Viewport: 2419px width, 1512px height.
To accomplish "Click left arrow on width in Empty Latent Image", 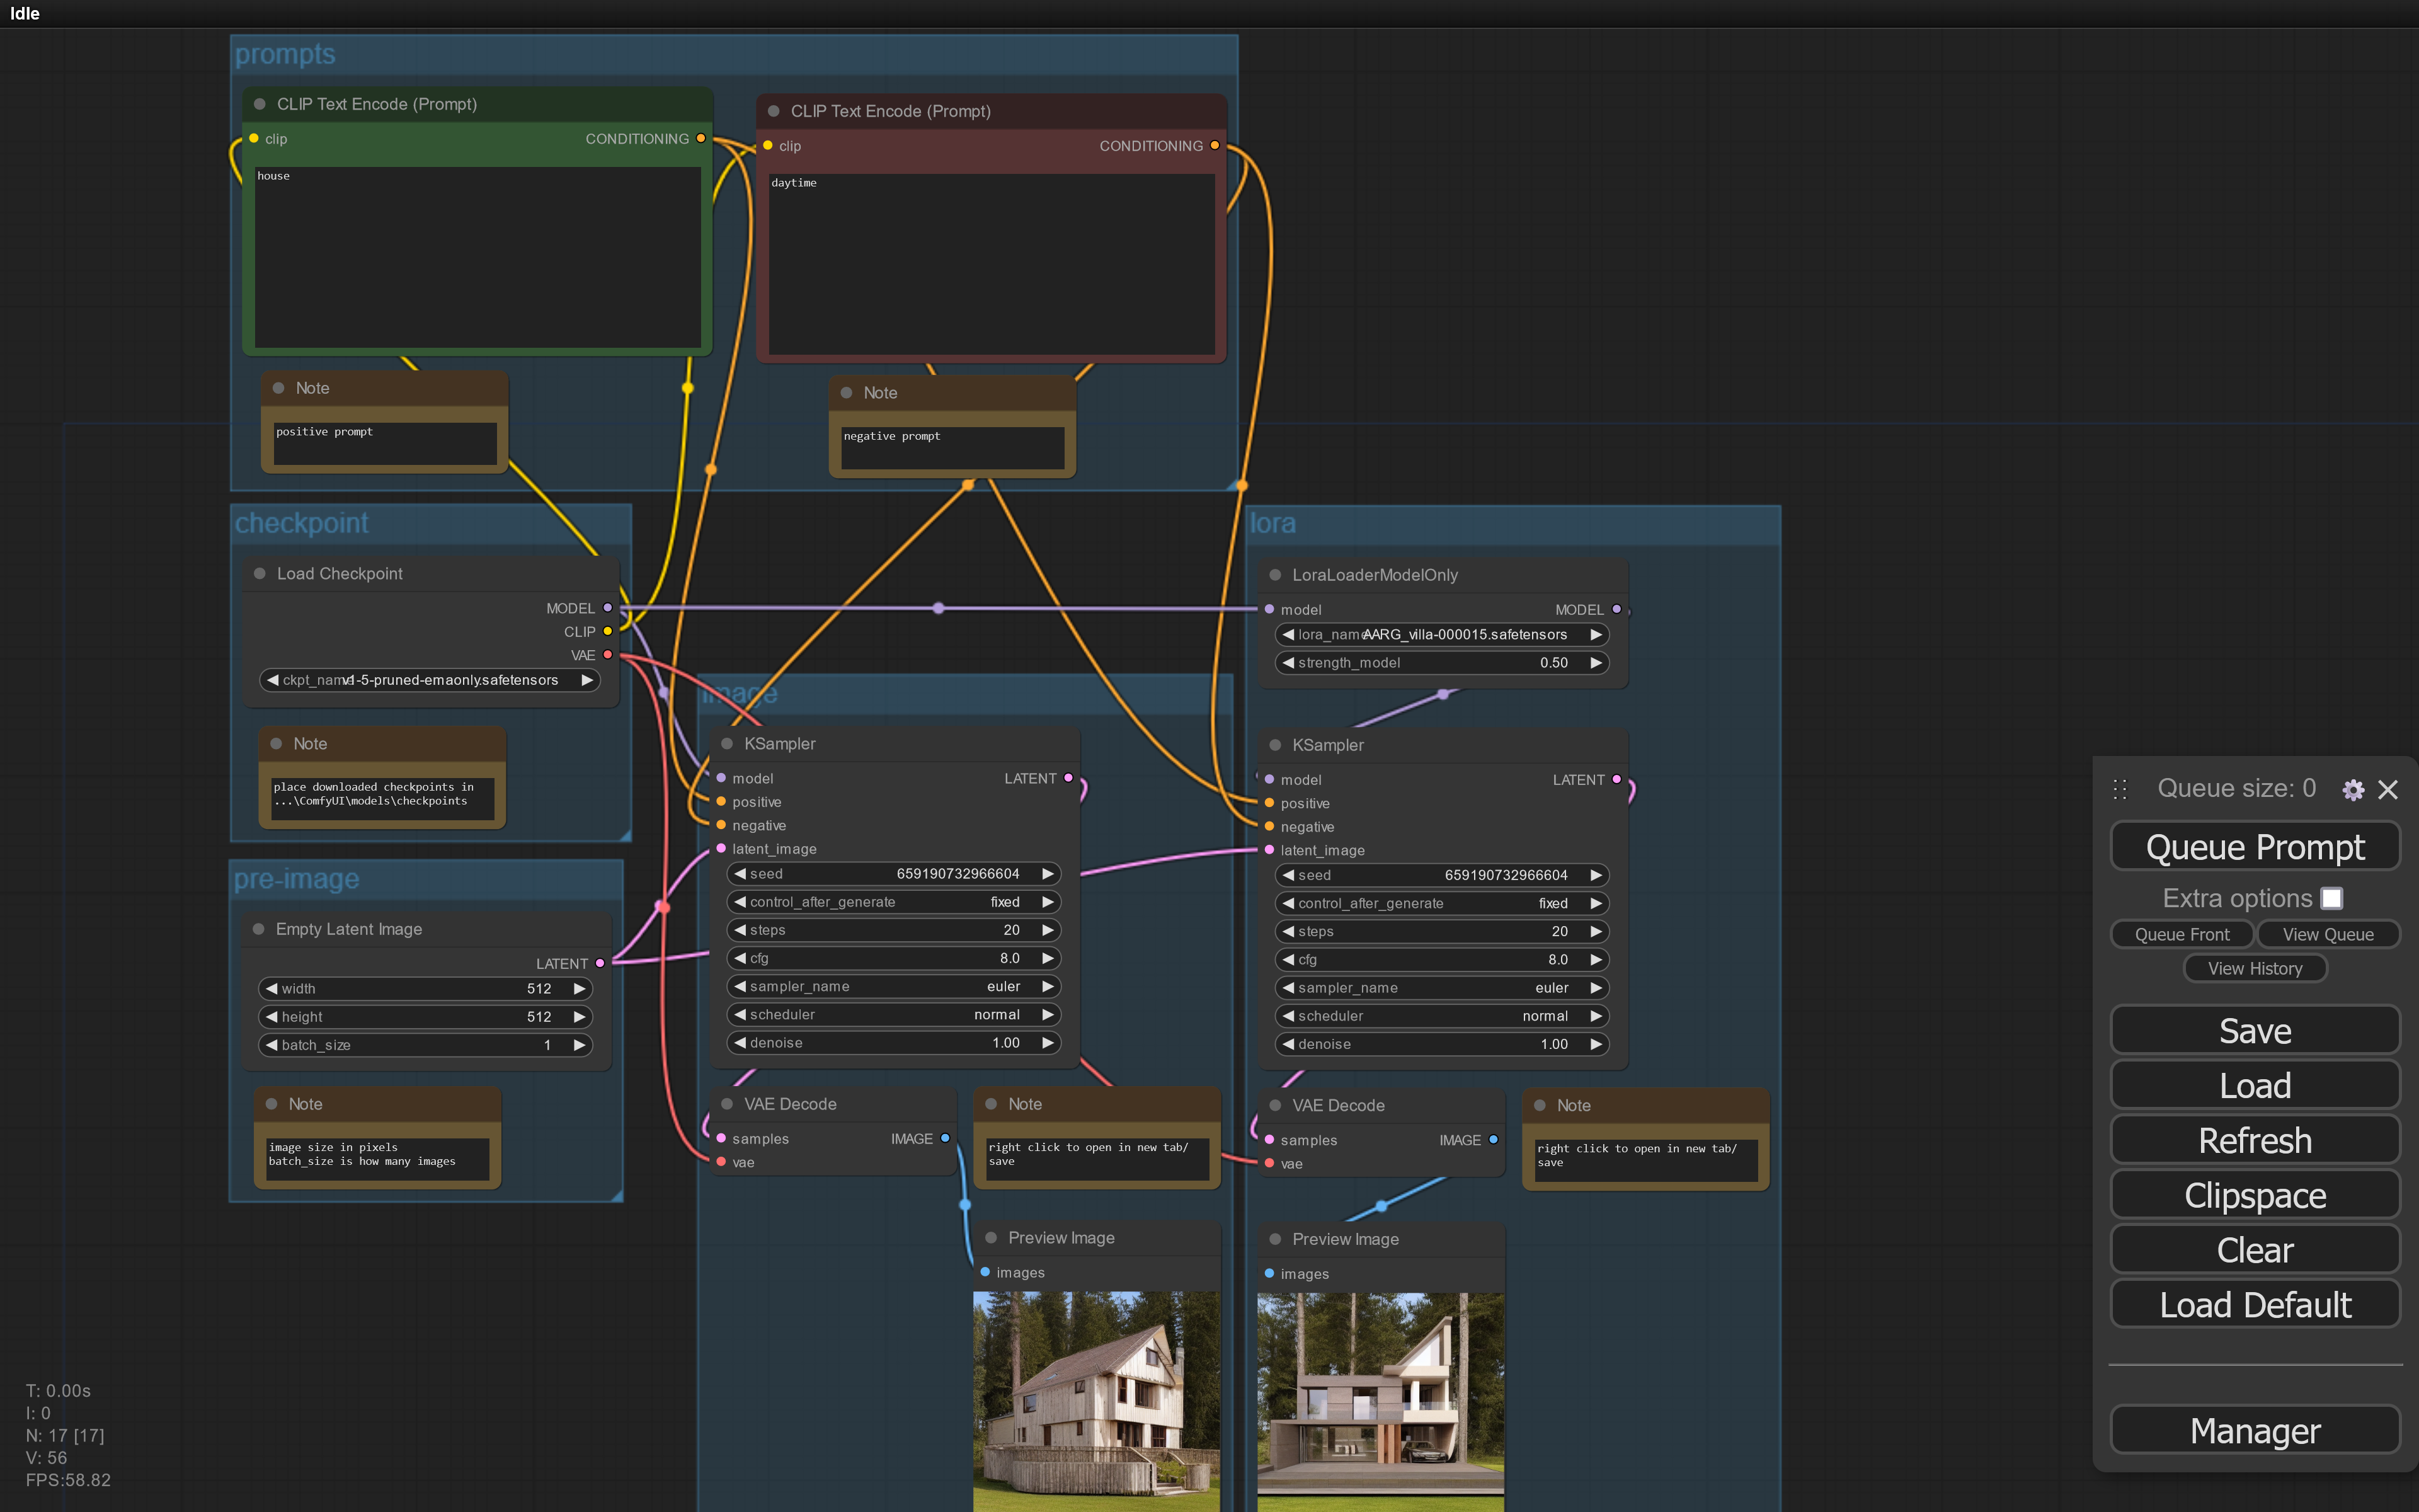I will pos(271,988).
